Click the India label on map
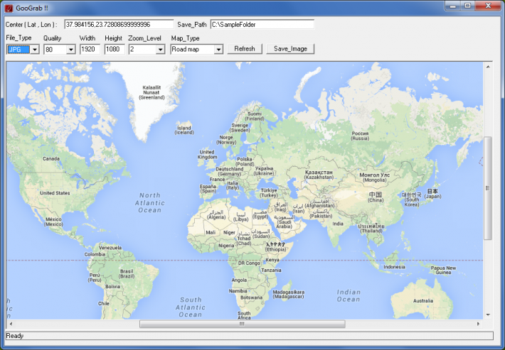This screenshot has height=350, width=505. [338, 224]
